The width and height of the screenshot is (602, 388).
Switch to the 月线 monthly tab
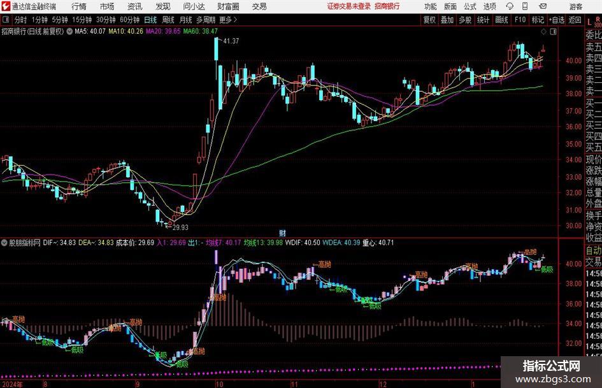coord(185,20)
